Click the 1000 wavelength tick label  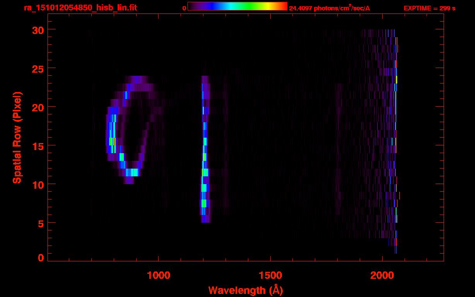tap(159, 275)
